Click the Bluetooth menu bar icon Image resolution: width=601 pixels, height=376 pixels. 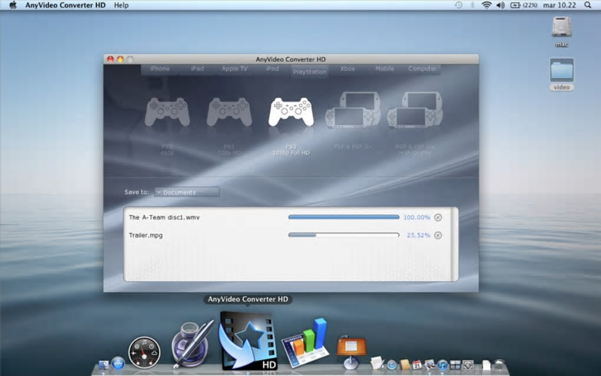pos(472,5)
